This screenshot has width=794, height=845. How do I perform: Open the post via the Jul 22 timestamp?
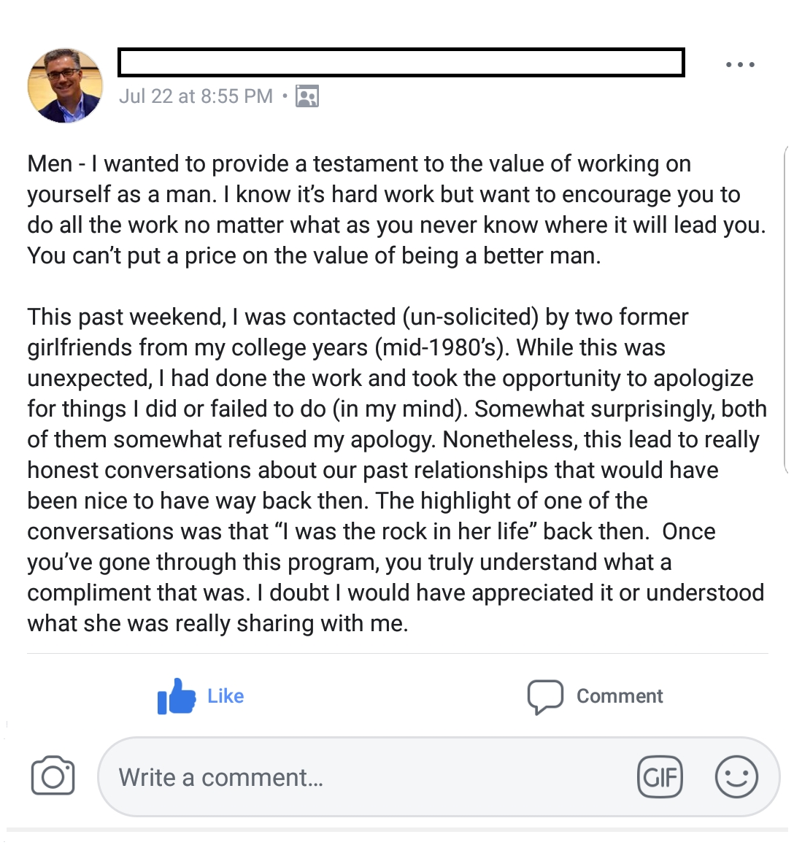coord(196,96)
